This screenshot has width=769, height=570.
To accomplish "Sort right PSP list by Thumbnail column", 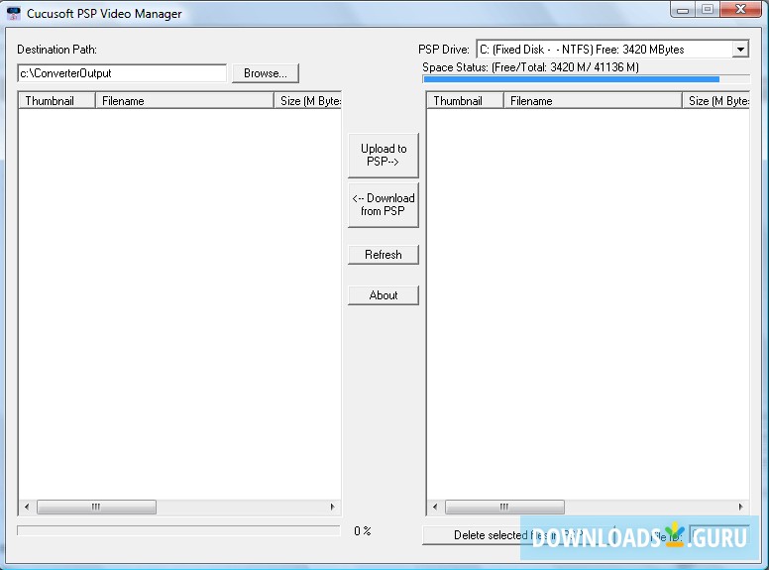I will click(x=465, y=100).
